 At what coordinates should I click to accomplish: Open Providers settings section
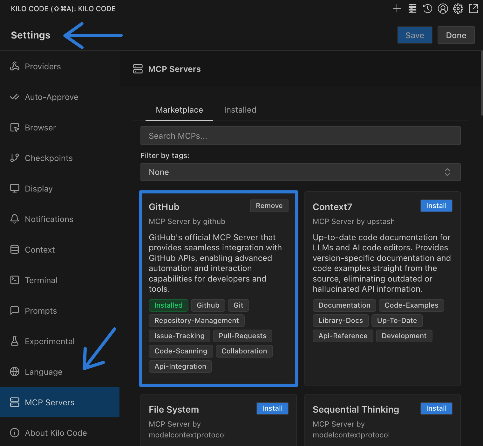coord(60,66)
